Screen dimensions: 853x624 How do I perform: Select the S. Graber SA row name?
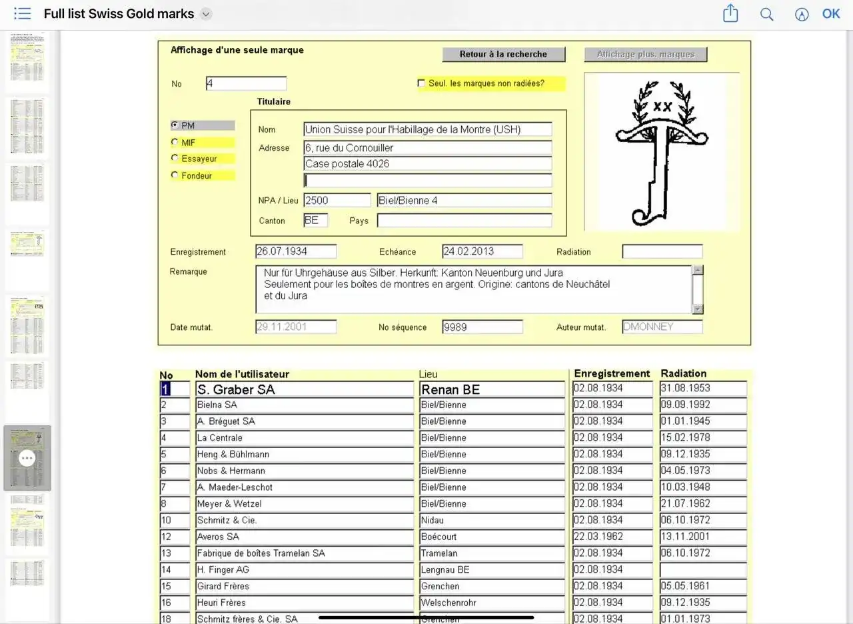[305, 389]
